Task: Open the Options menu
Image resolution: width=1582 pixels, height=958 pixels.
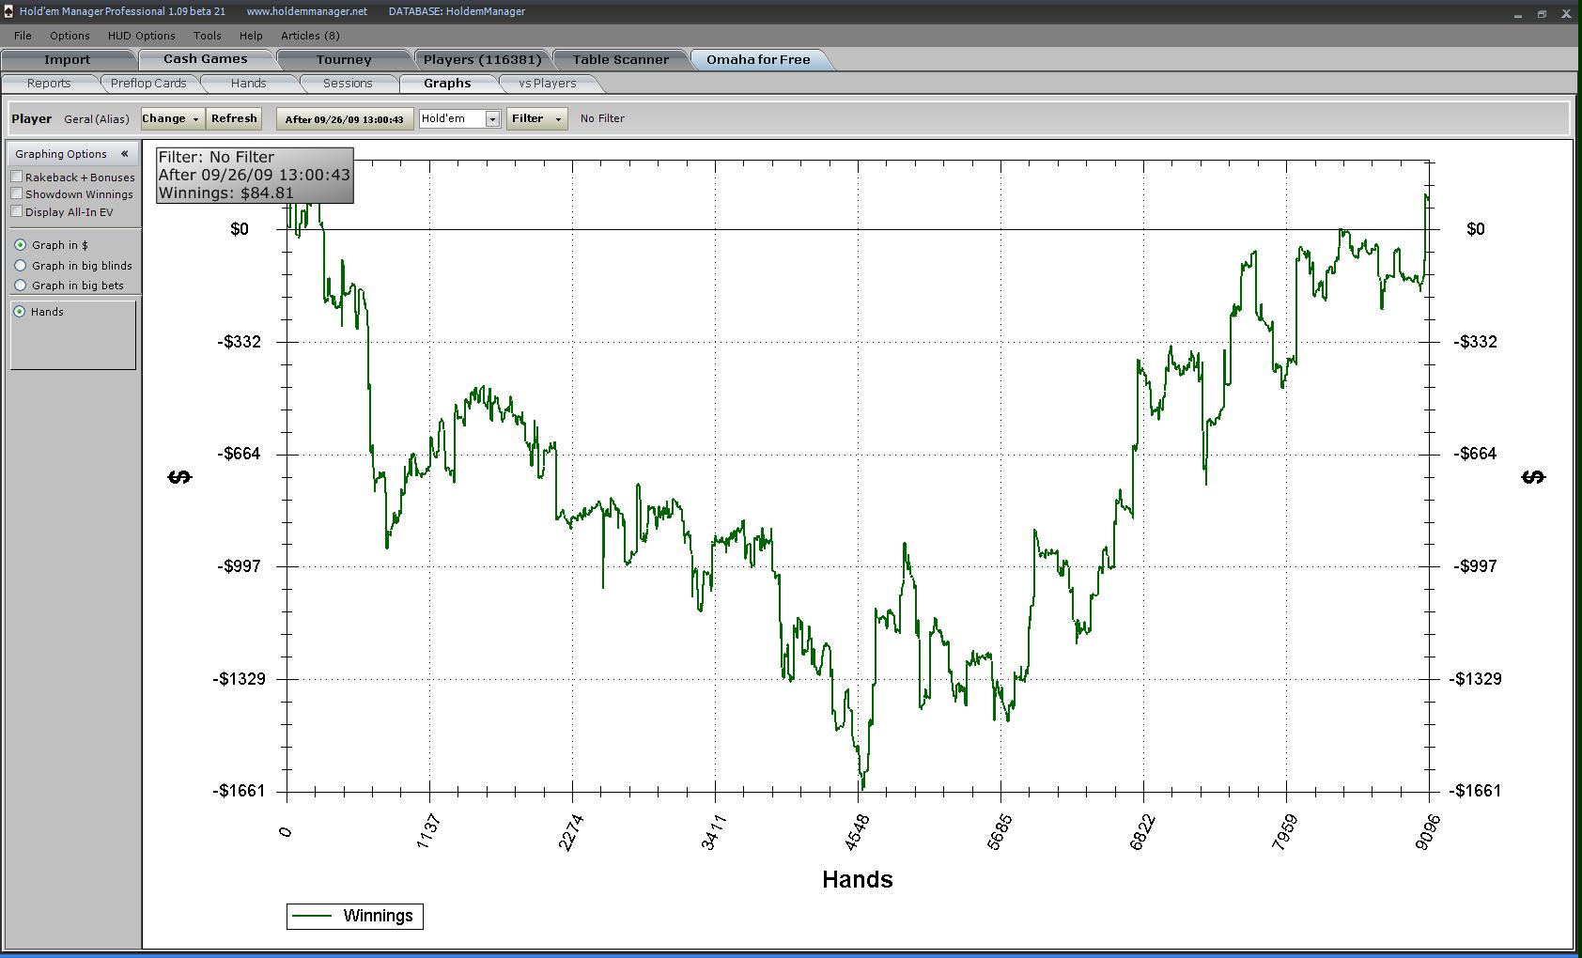Action: click(x=70, y=36)
